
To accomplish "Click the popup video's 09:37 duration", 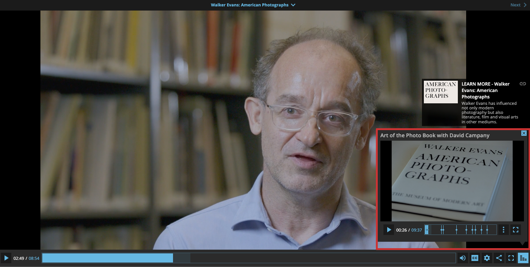I will tap(416, 230).
